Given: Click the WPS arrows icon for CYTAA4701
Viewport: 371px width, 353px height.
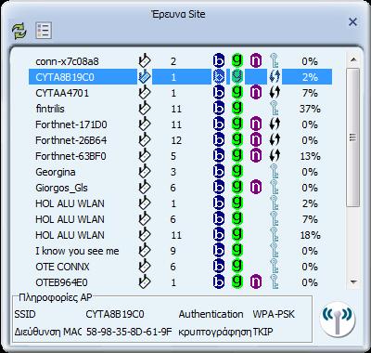Looking at the screenshot, I should [x=275, y=92].
